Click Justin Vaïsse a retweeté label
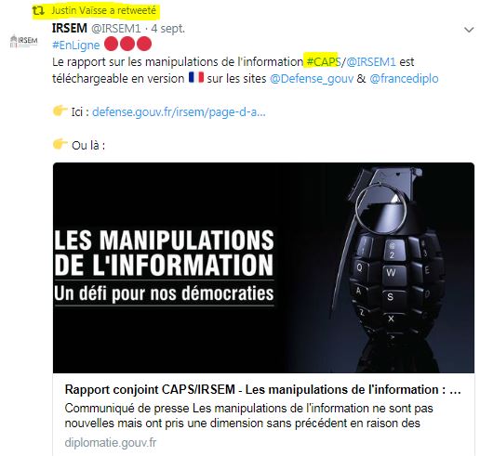 click(x=103, y=10)
